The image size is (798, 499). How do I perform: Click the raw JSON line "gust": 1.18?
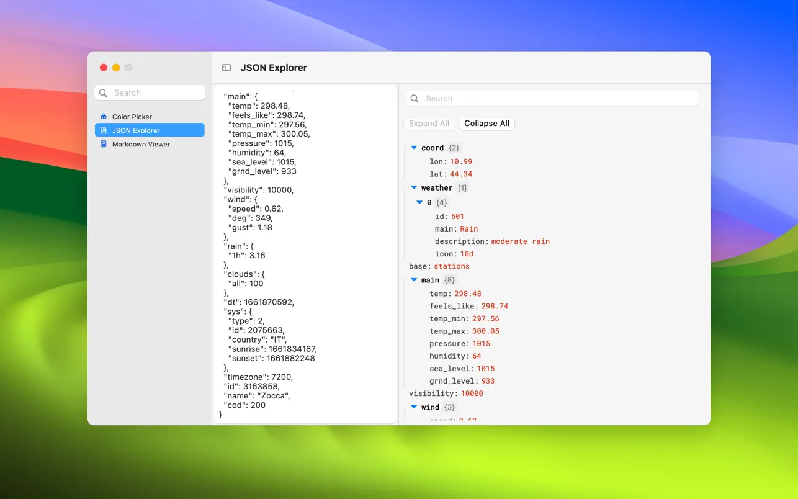point(250,227)
